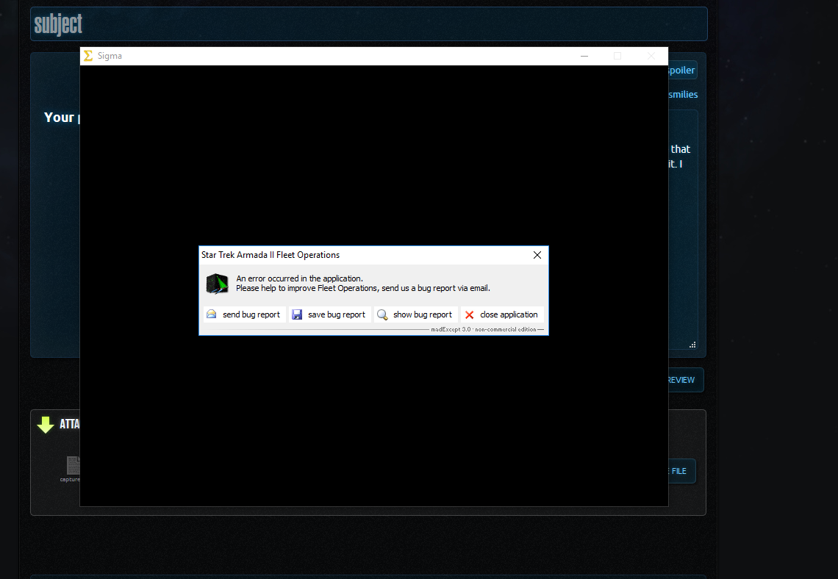Screen dimensions: 838x579
Task: Click the file upload button on forum
Action: [x=682, y=471]
